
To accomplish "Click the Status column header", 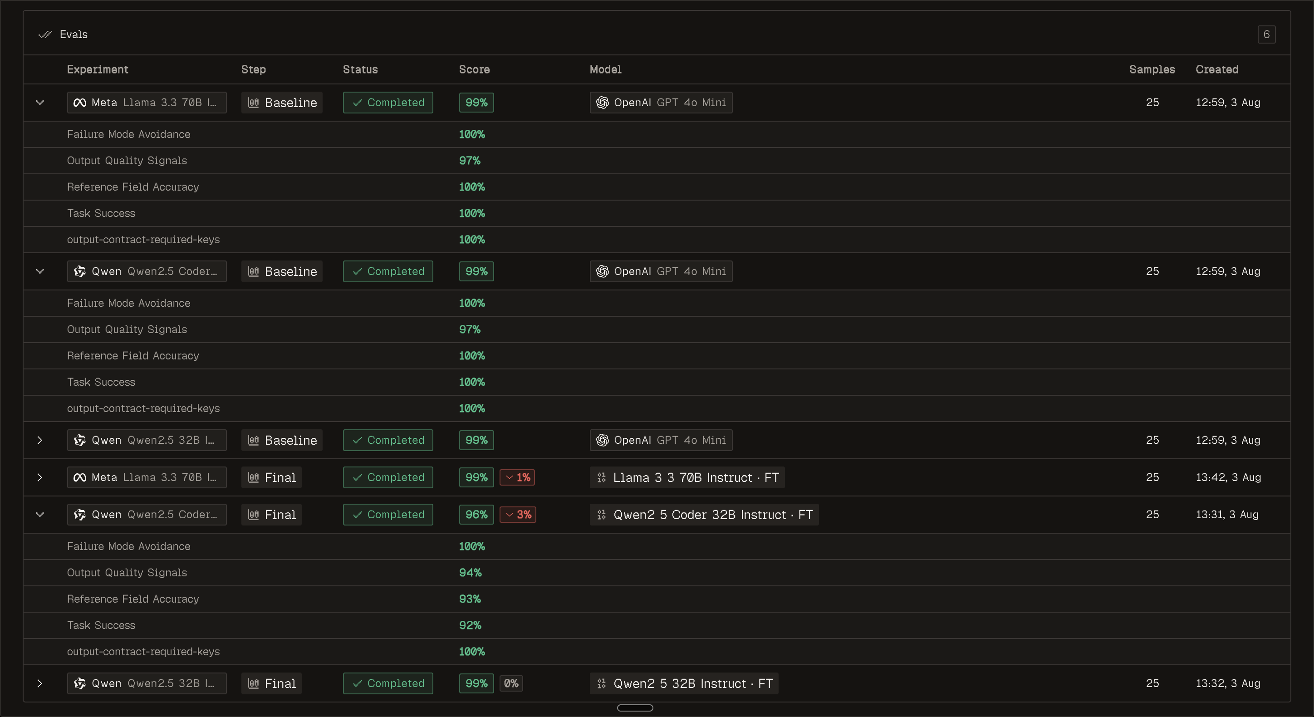I will click(x=360, y=69).
